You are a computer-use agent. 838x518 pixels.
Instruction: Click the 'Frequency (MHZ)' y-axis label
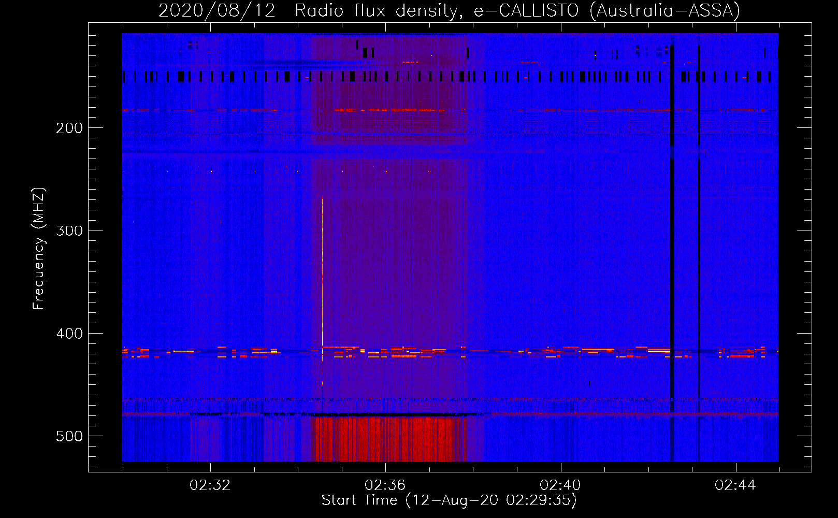39,249
